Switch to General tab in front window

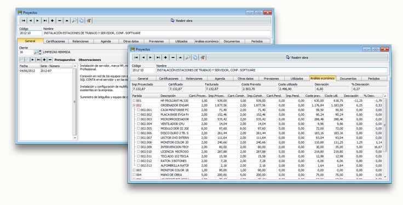point(143,79)
